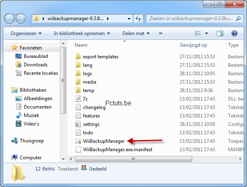Select the temp folder
This screenshot has width=247, height=187.
[89, 90]
